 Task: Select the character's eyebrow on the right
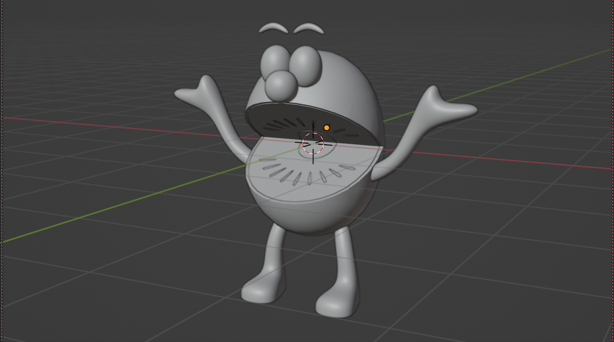coord(309,27)
